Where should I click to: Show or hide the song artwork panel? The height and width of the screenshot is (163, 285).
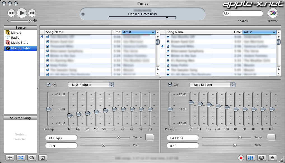(43, 158)
